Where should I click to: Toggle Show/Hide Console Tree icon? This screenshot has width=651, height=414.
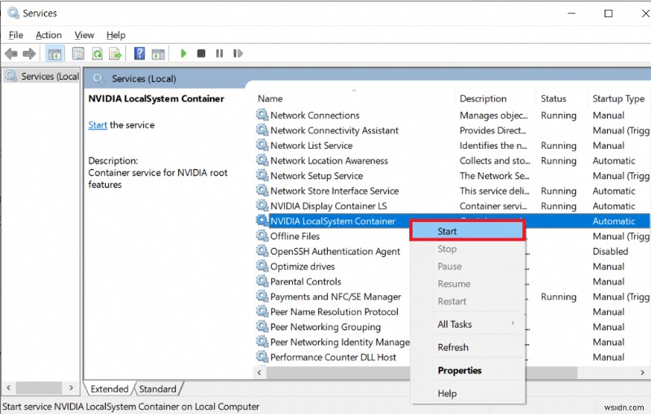click(x=55, y=54)
